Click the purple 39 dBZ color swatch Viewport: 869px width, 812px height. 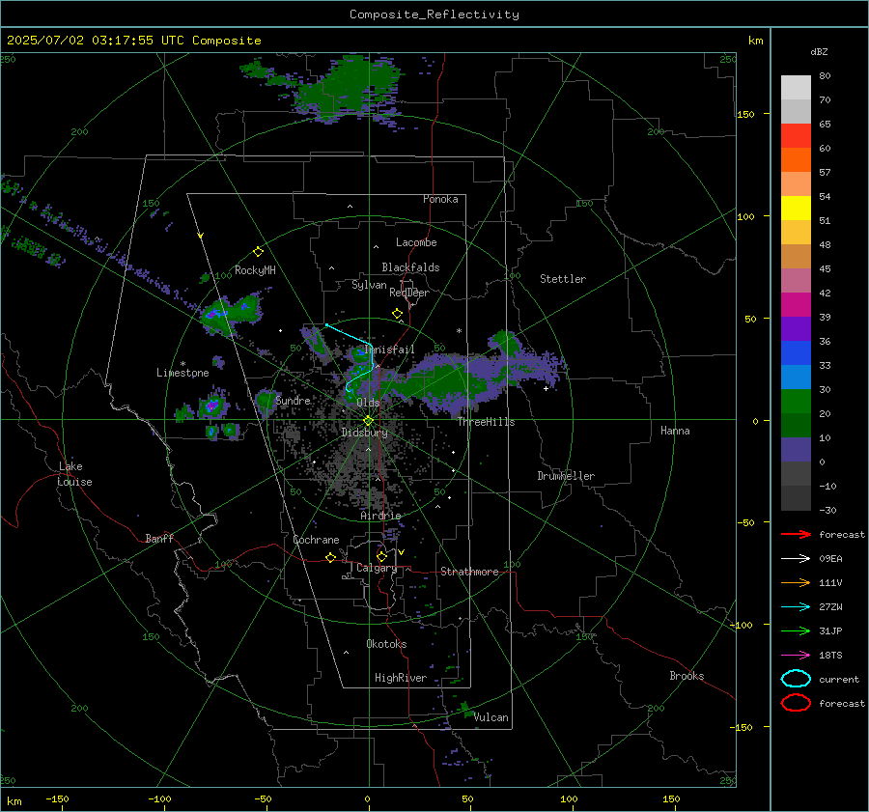[796, 329]
